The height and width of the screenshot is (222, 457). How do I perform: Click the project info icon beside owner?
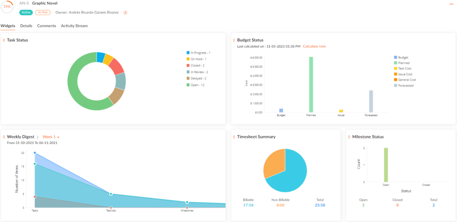(x=125, y=13)
